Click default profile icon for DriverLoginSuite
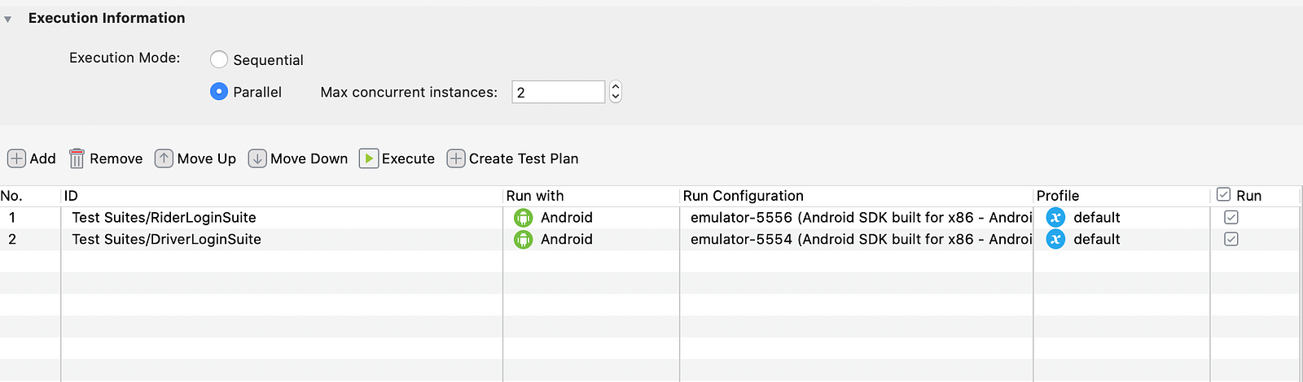The width and height of the screenshot is (1303, 382). click(1055, 240)
